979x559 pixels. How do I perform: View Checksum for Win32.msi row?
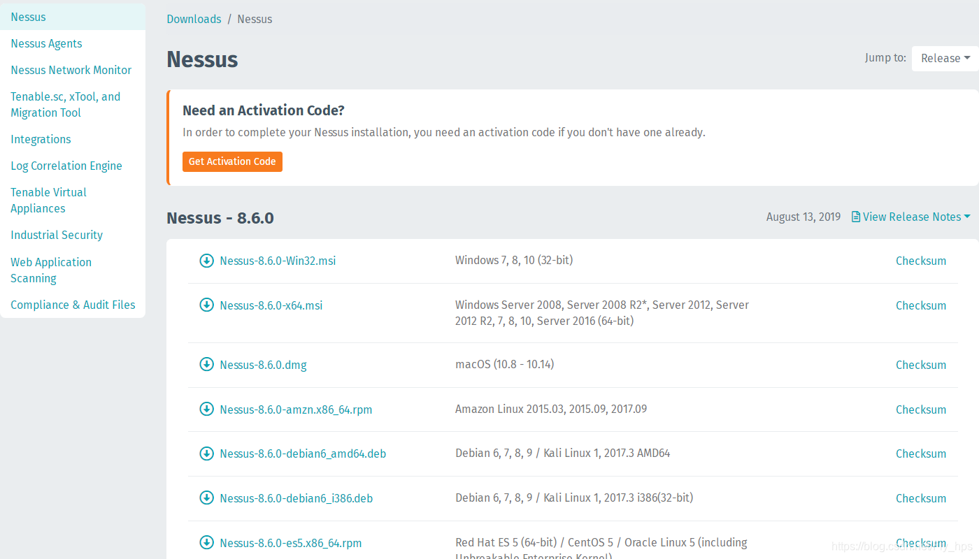click(921, 261)
